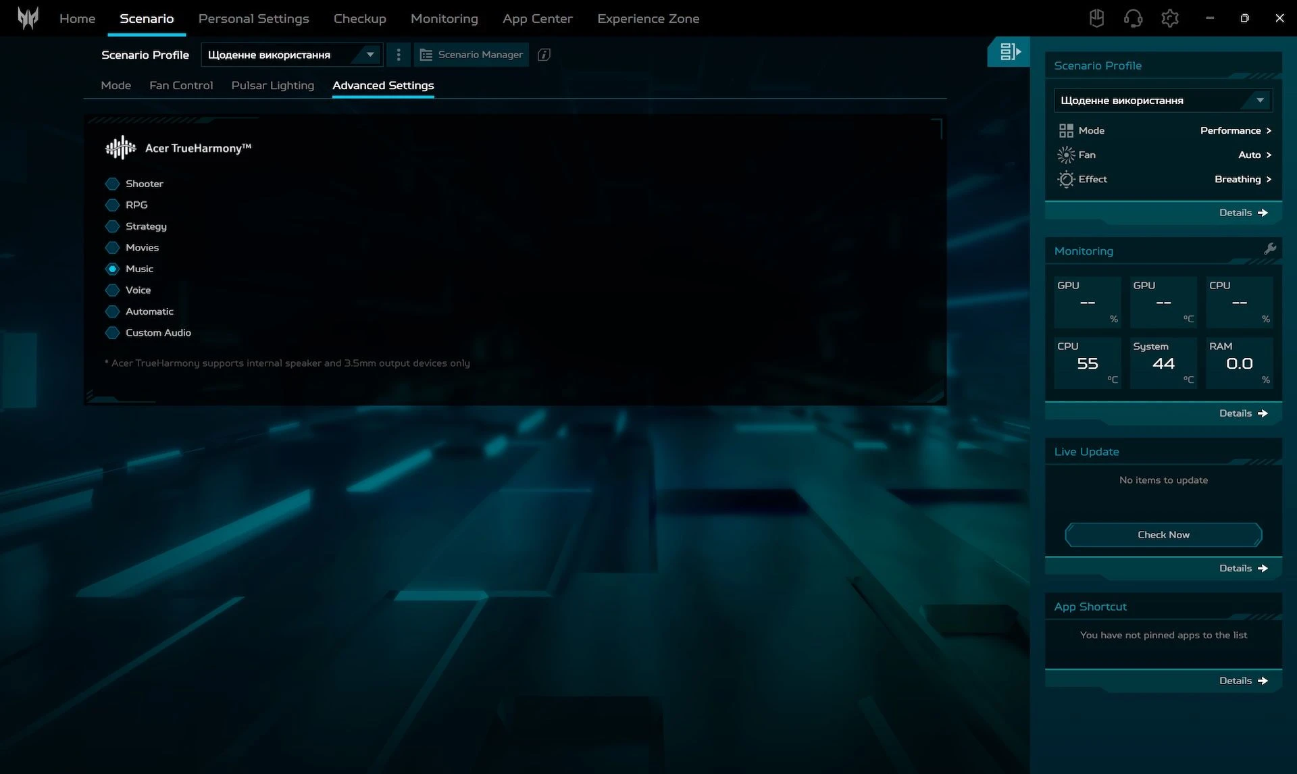Click the Predator logo icon
This screenshot has height=774, width=1297.
[28, 18]
